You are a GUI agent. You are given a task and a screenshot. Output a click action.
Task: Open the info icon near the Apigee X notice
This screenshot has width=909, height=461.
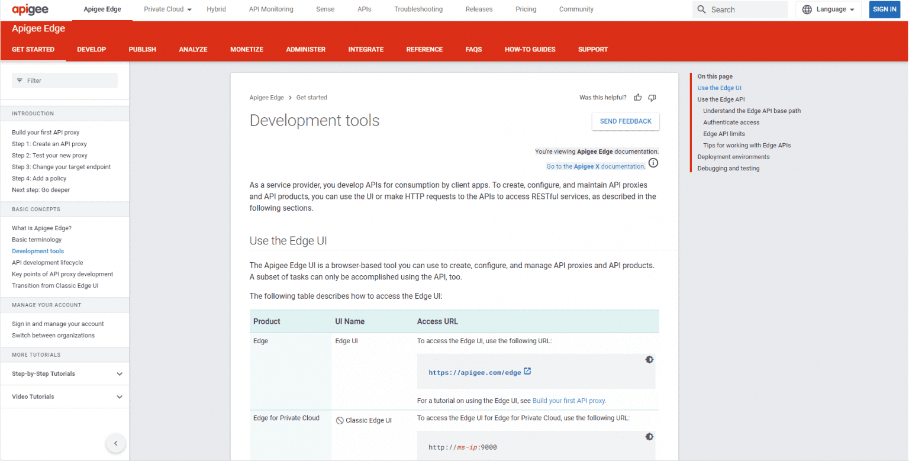[653, 162]
